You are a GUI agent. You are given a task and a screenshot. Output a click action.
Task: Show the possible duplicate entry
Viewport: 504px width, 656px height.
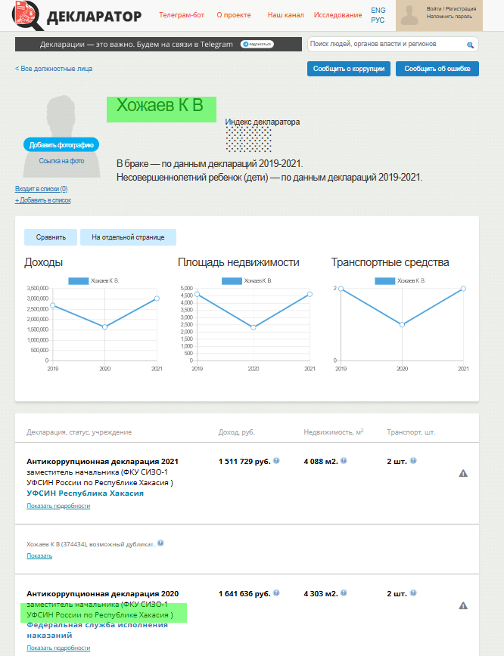39,555
